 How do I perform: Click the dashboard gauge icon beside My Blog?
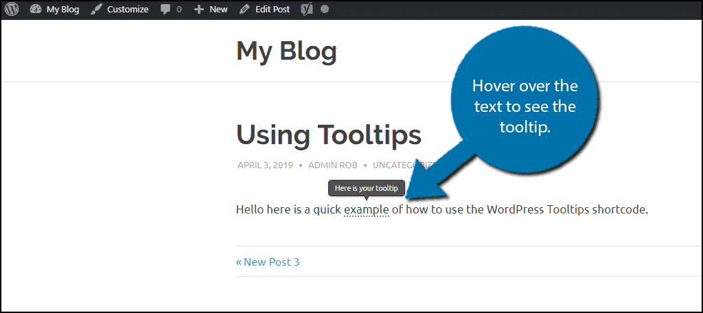(x=36, y=10)
